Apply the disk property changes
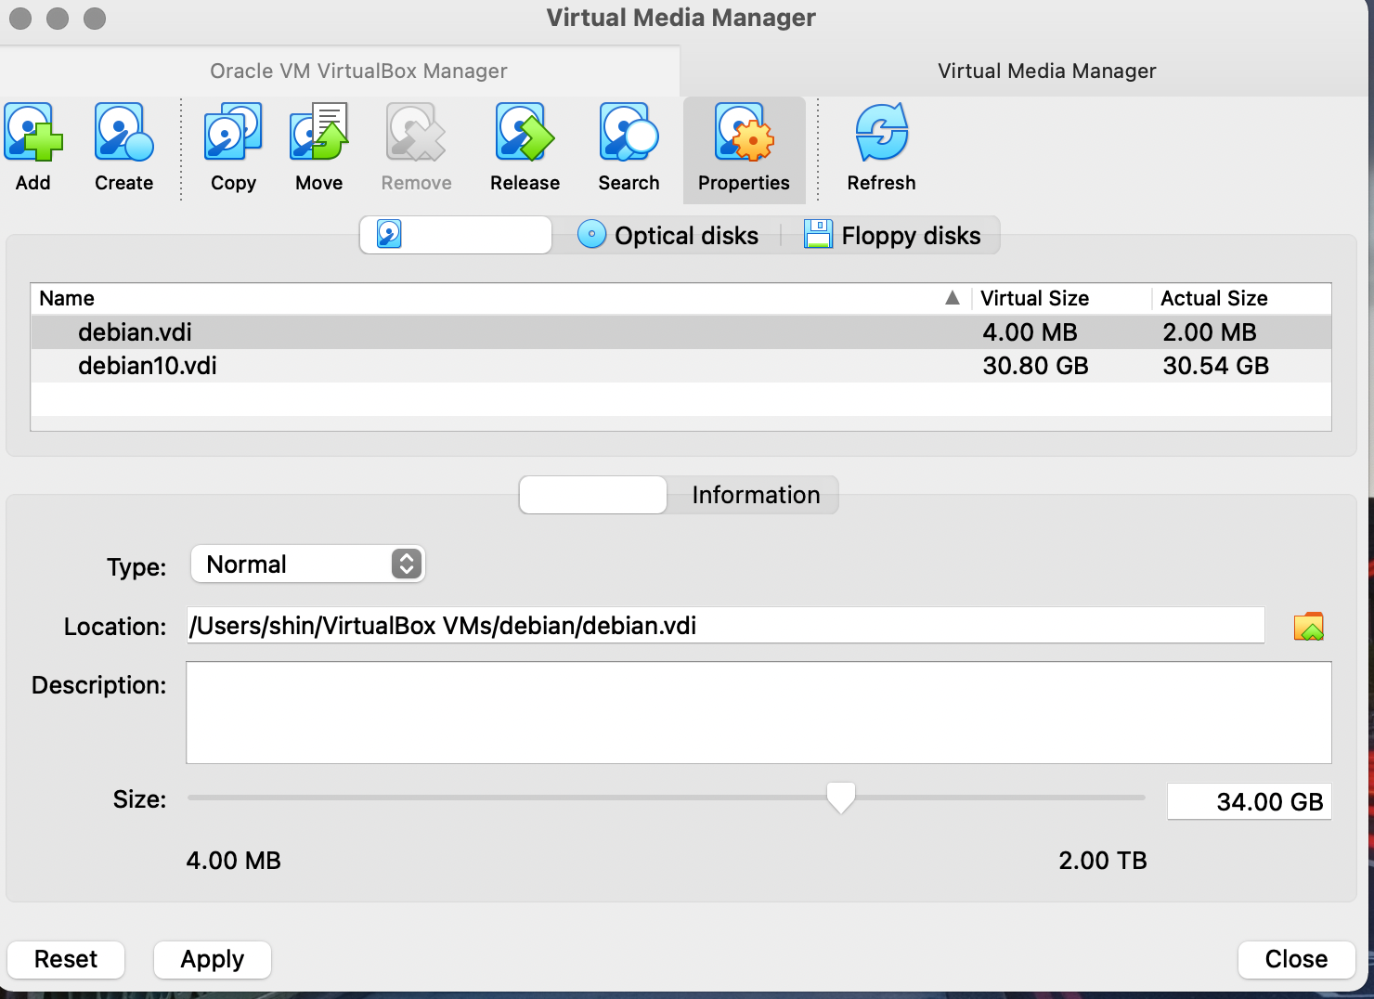Viewport: 1374px width, 999px height. pos(212,959)
